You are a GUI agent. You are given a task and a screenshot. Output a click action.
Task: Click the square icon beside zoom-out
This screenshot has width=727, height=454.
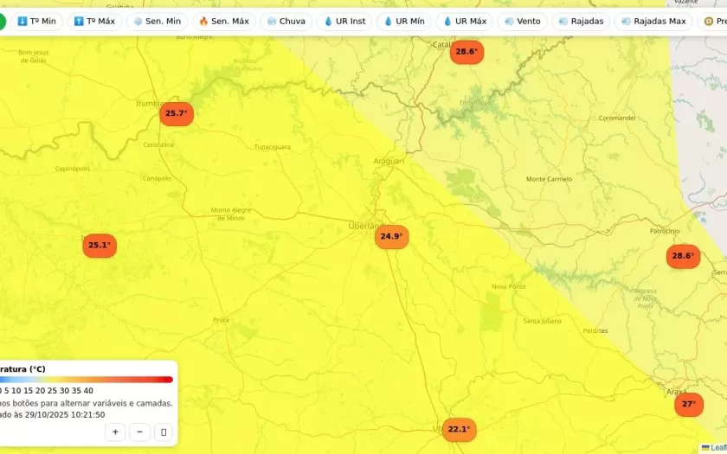pos(164,432)
